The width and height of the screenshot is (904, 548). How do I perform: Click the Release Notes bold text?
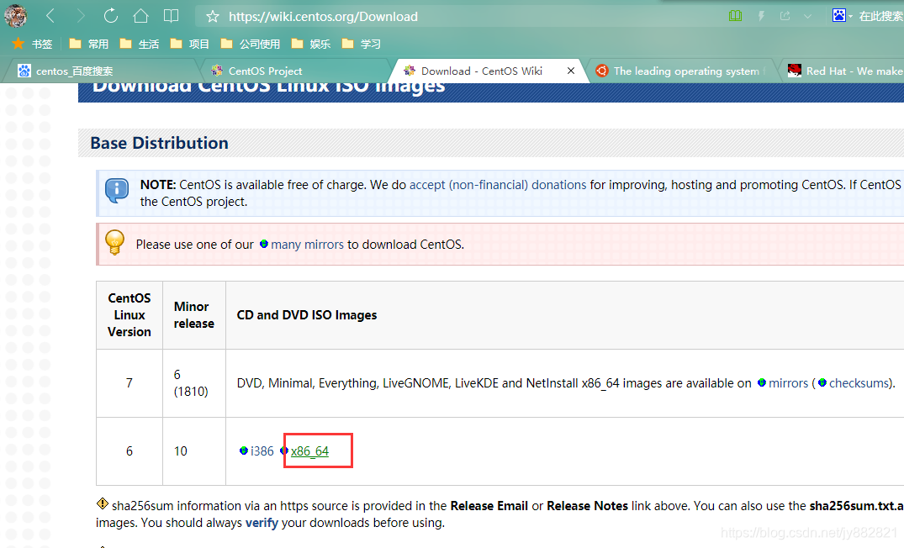coord(587,506)
